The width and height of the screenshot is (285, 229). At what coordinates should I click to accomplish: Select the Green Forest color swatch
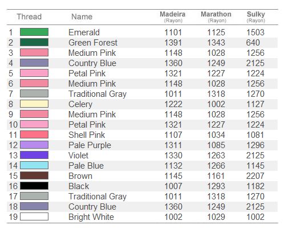(34, 42)
